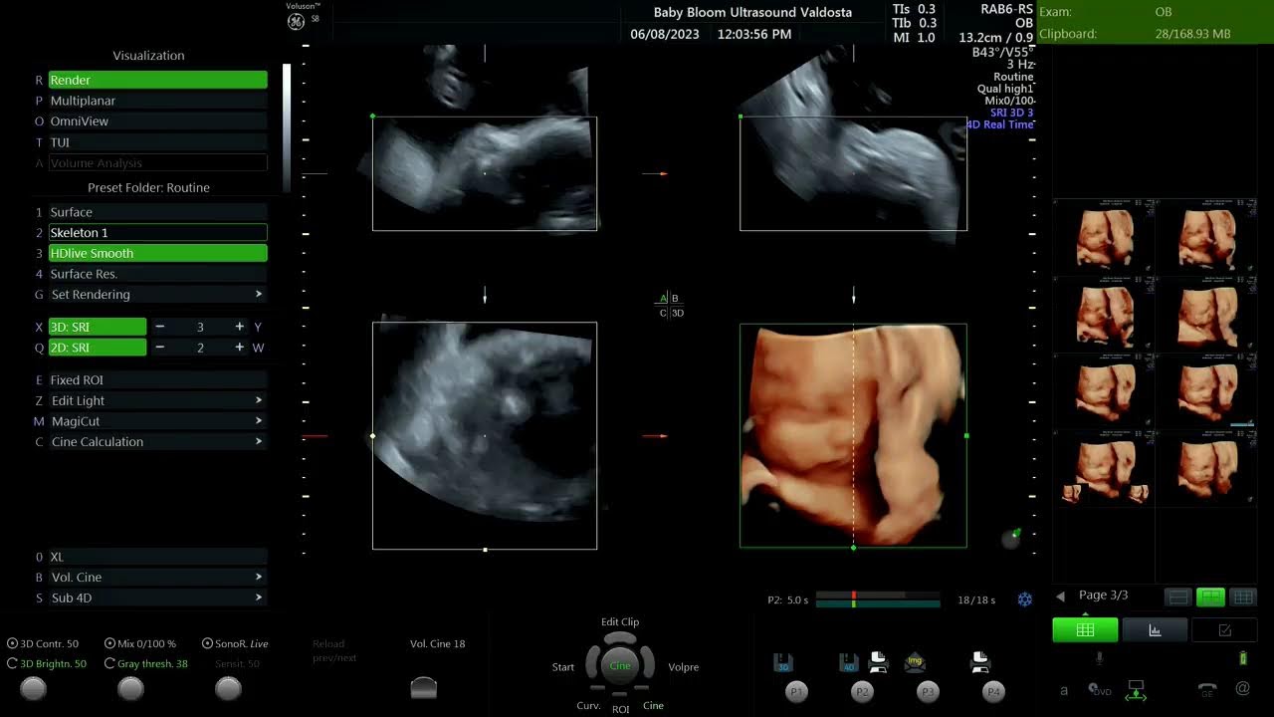The image size is (1274, 717).
Task: Click the central Cine trackball button
Action: [x=620, y=665]
